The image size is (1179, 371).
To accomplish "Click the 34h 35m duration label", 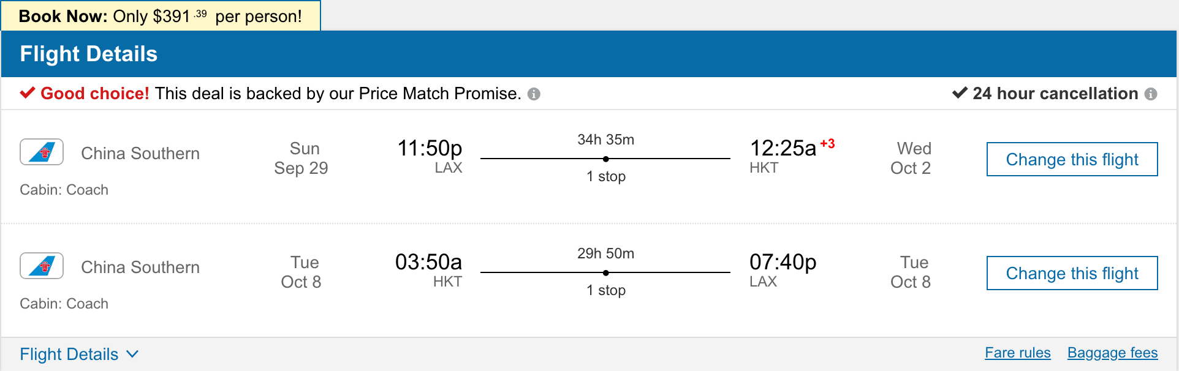I will pyautogui.click(x=605, y=140).
